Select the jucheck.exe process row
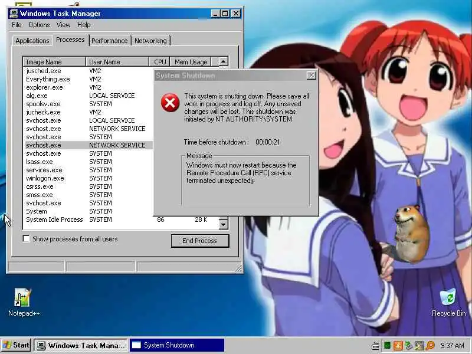Image resolution: width=472 pixels, height=354 pixels. [x=89, y=112]
